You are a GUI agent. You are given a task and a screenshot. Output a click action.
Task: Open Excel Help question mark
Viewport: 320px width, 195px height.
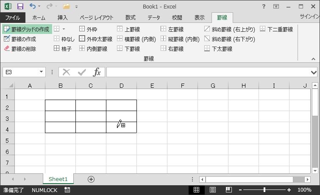pos(264,6)
